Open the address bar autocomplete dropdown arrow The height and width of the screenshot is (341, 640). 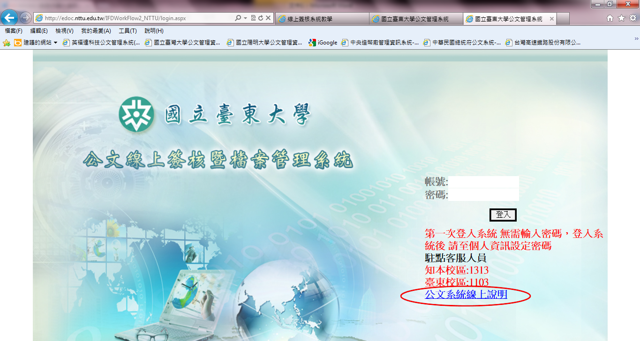click(x=245, y=18)
